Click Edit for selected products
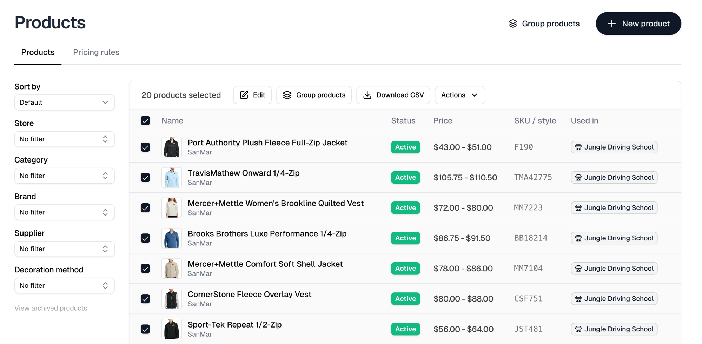This screenshot has width=702, height=344. (252, 95)
